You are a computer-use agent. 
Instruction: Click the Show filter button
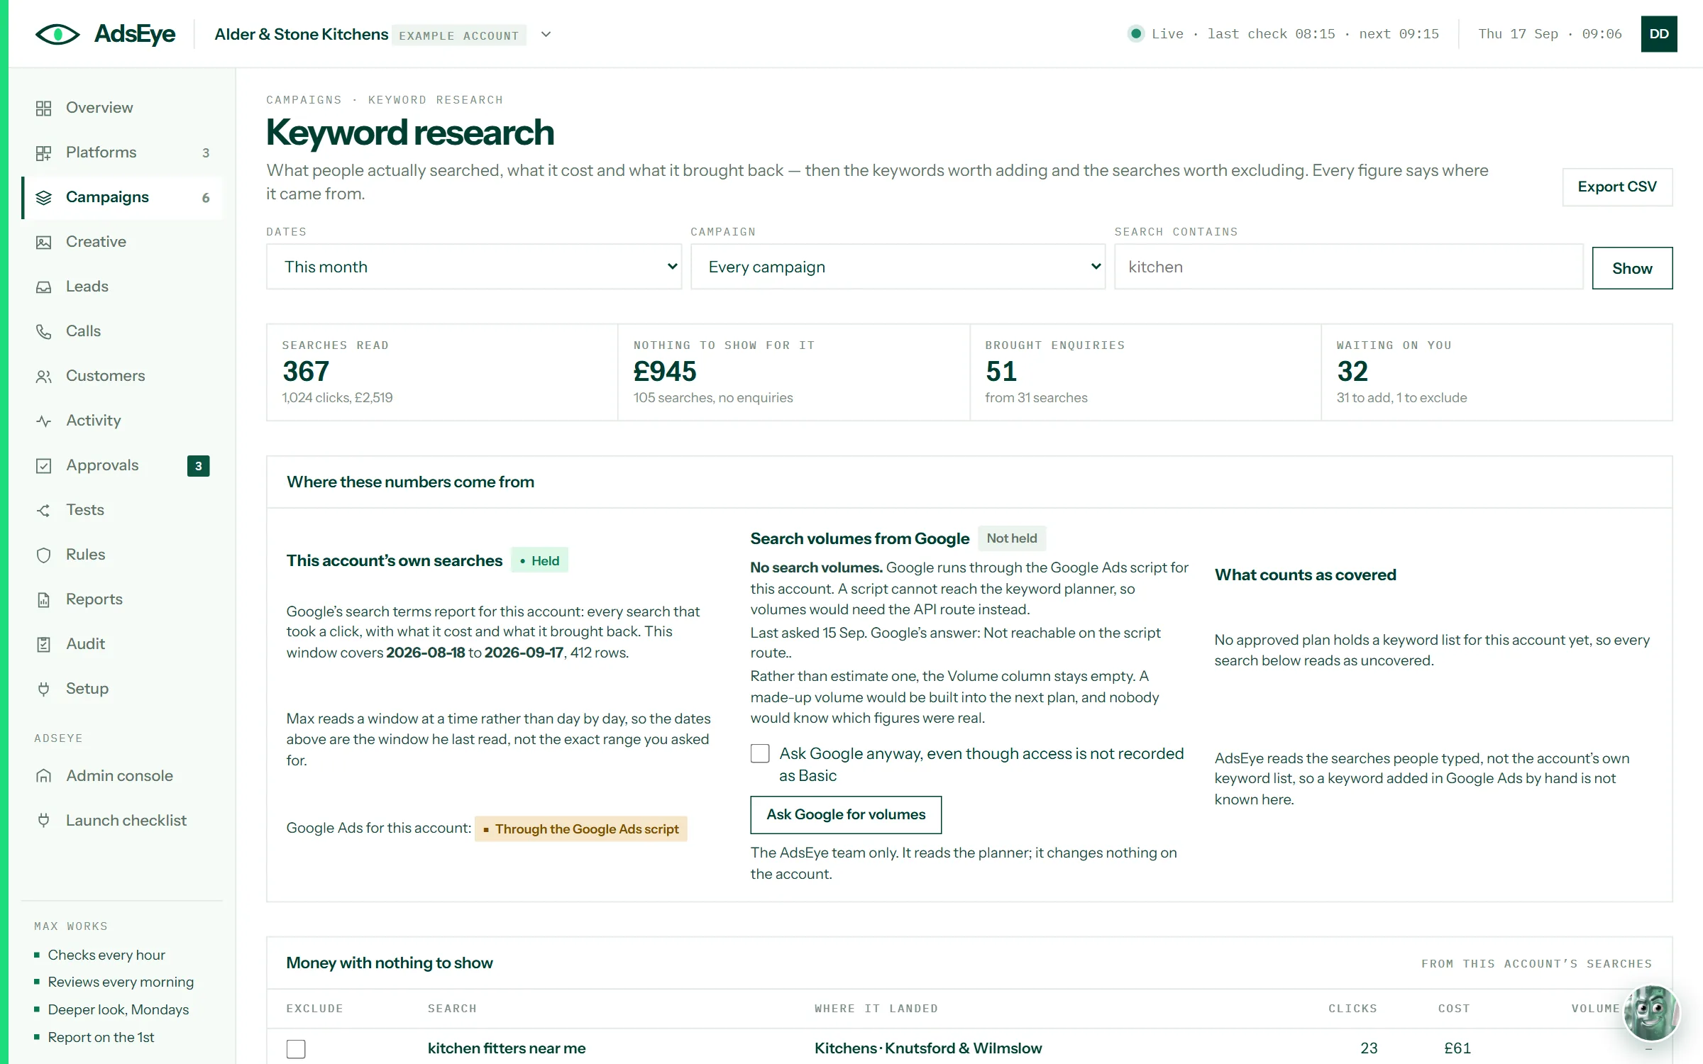[1632, 268]
